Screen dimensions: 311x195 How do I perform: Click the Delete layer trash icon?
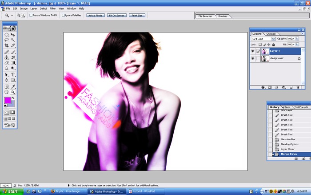click(x=298, y=87)
